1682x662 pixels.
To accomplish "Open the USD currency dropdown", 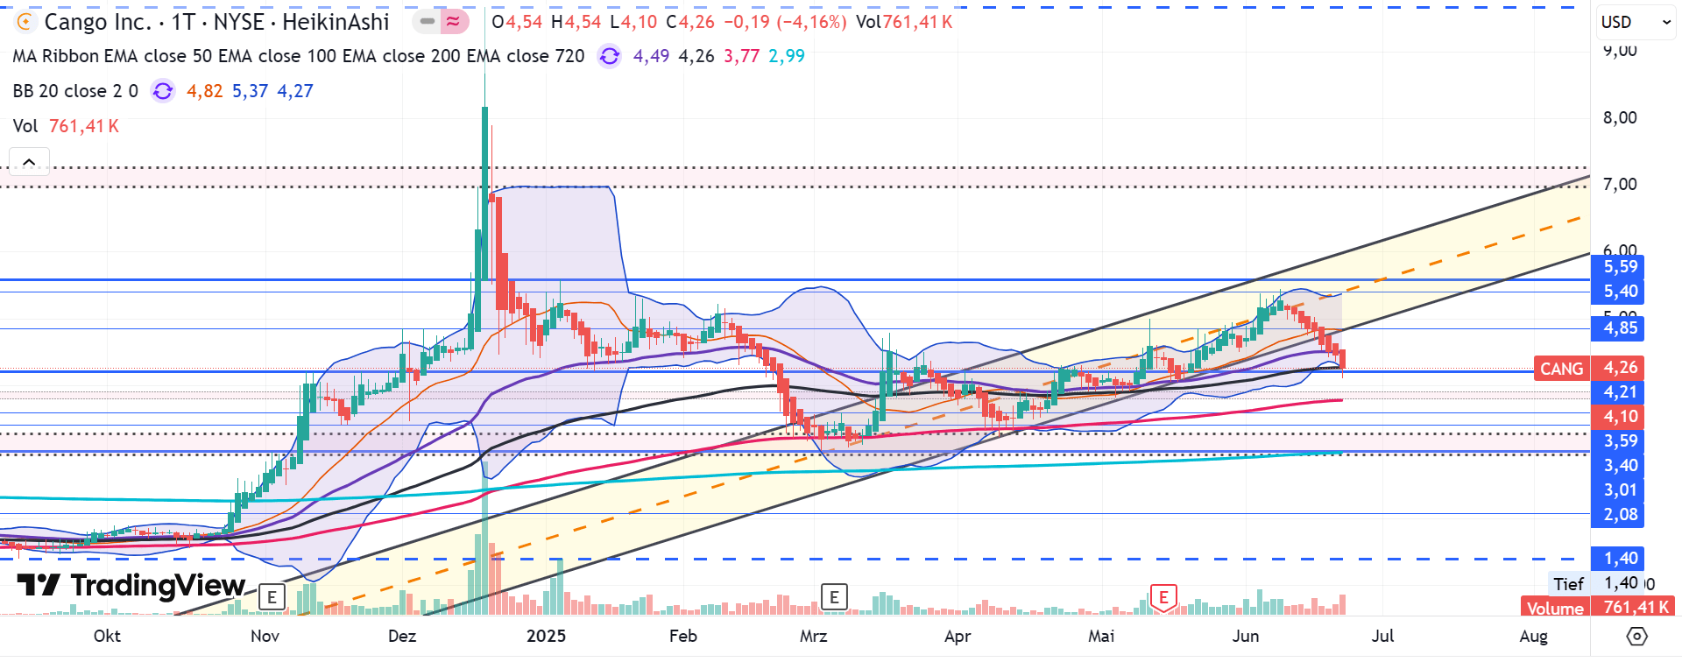I will coord(1635,23).
